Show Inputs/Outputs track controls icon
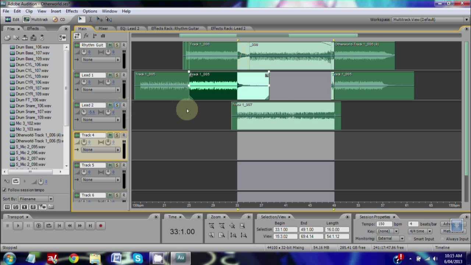 77,36
